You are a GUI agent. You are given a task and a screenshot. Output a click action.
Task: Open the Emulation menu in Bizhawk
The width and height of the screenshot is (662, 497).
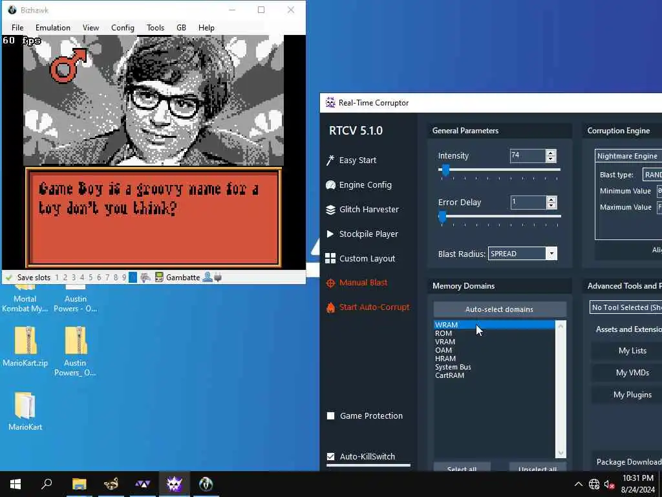pyautogui.click(x=53, y=27)
